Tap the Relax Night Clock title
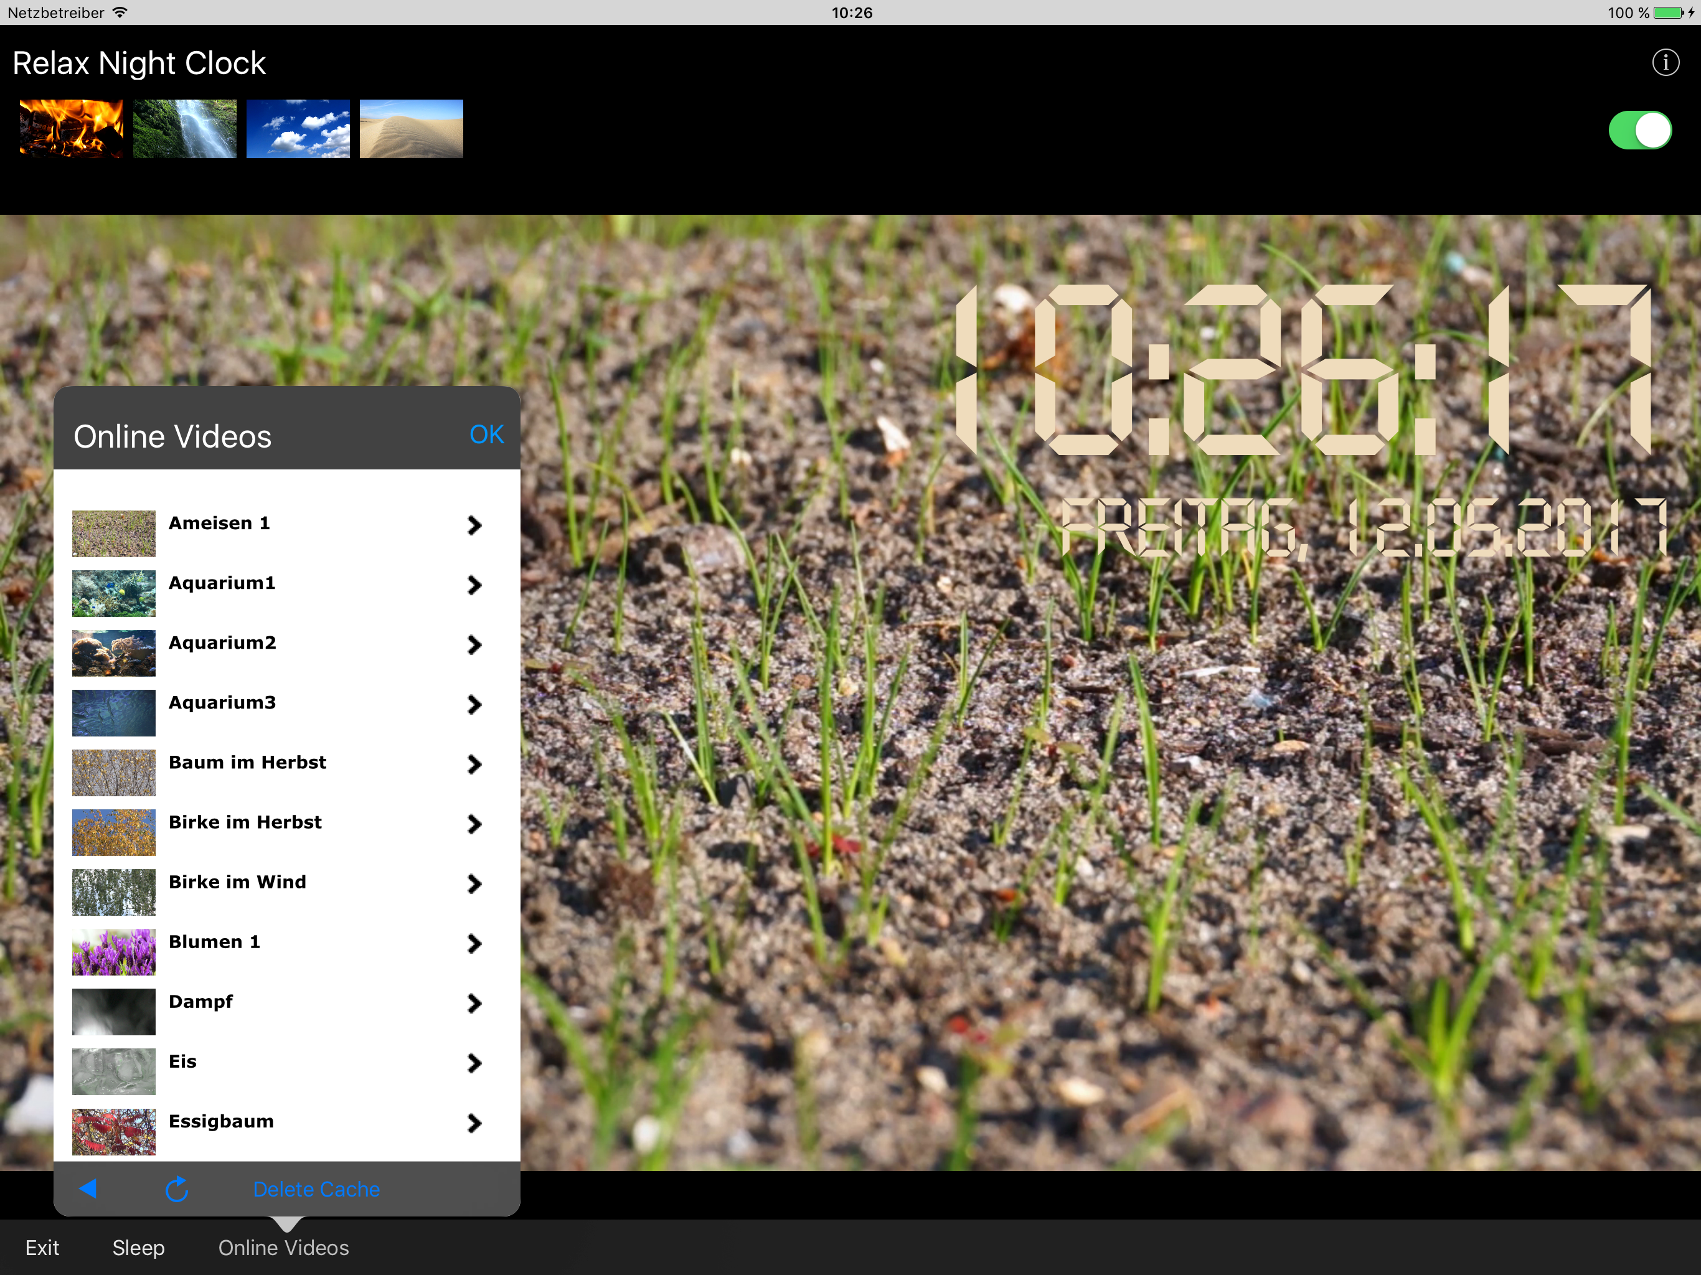The image size is (1701, 1275). [x=139, y=63]
